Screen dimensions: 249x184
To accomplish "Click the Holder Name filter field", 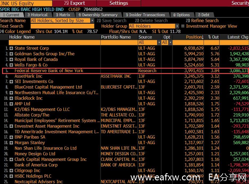I will click(x=54, y=42).
